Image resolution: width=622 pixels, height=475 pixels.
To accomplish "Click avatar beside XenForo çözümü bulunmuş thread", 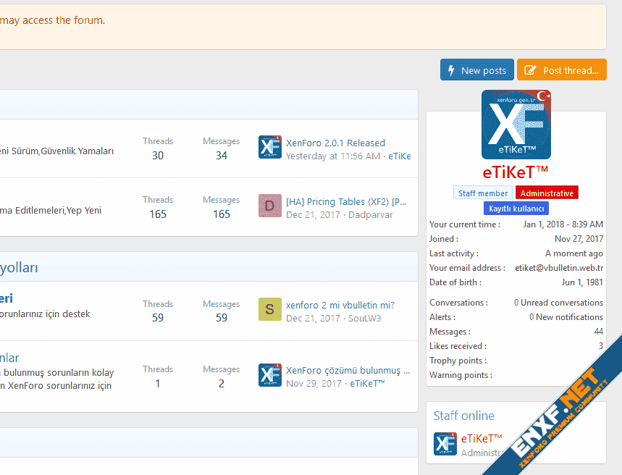I will coord(270,375).
